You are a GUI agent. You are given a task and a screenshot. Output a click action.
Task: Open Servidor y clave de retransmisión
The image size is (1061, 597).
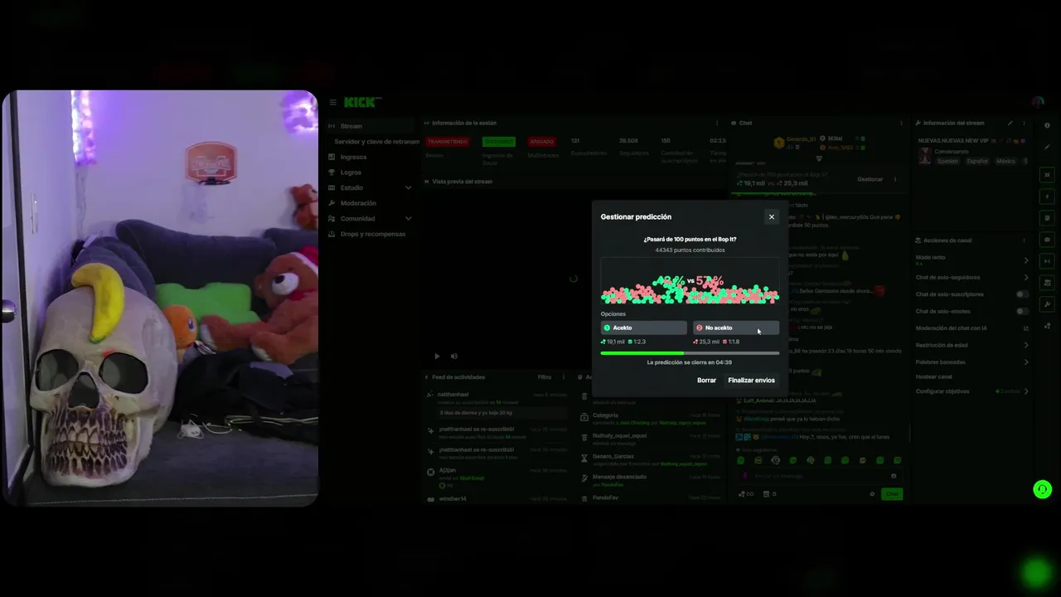pos(376,142)
